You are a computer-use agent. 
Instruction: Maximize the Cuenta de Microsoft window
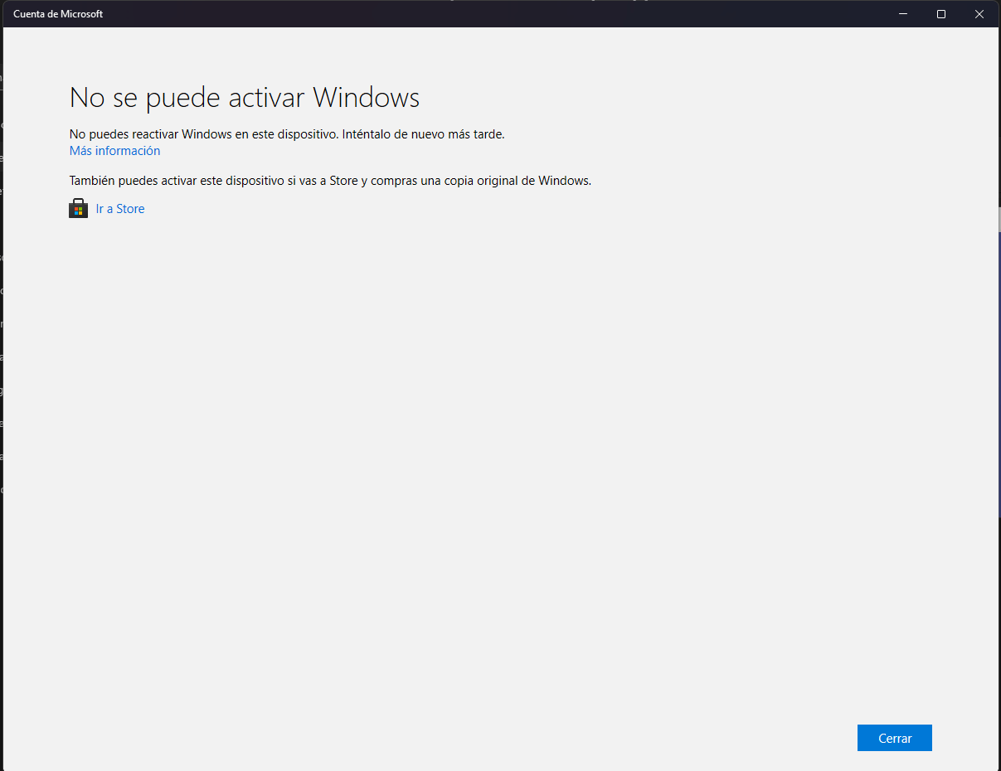coord(941,14)
